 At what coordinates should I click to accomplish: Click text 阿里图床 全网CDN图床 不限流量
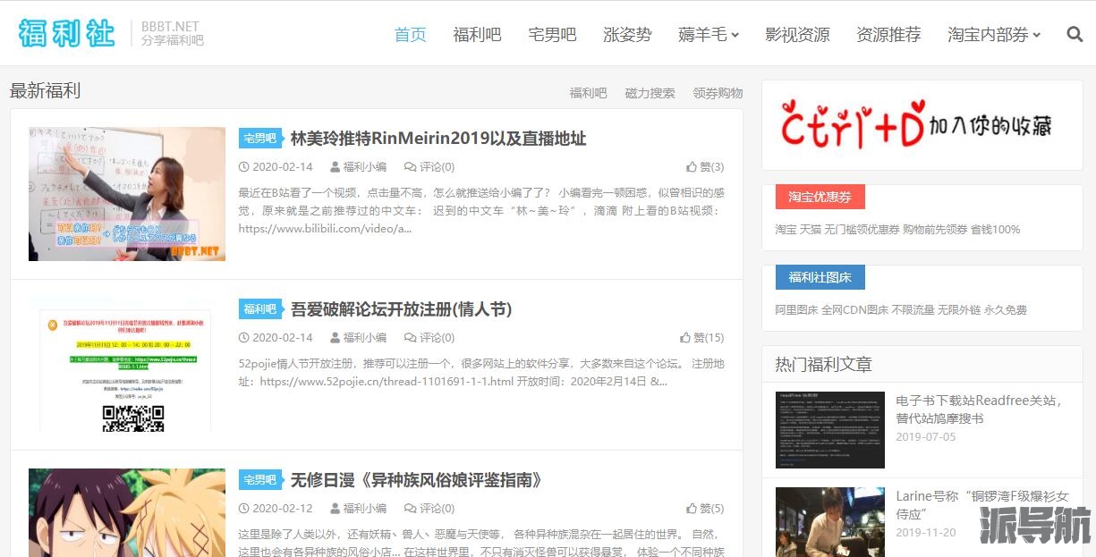click(854, 310)
